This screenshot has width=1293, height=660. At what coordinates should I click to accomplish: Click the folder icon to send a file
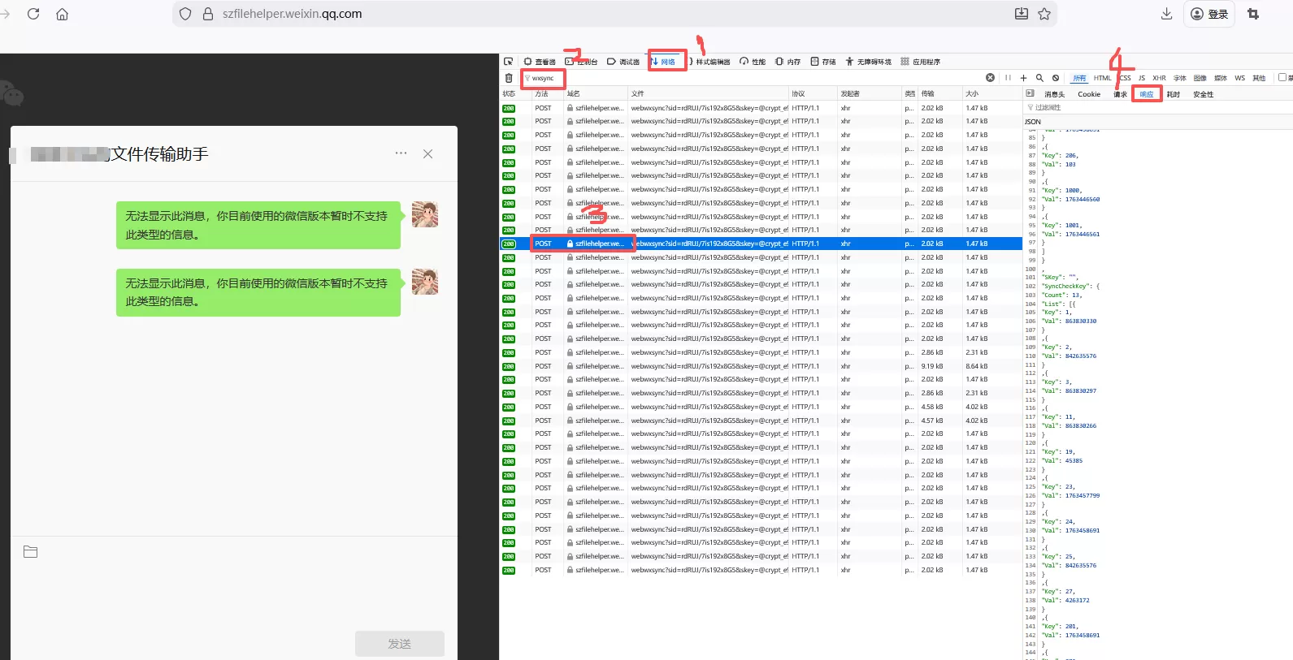coord(31,552)
